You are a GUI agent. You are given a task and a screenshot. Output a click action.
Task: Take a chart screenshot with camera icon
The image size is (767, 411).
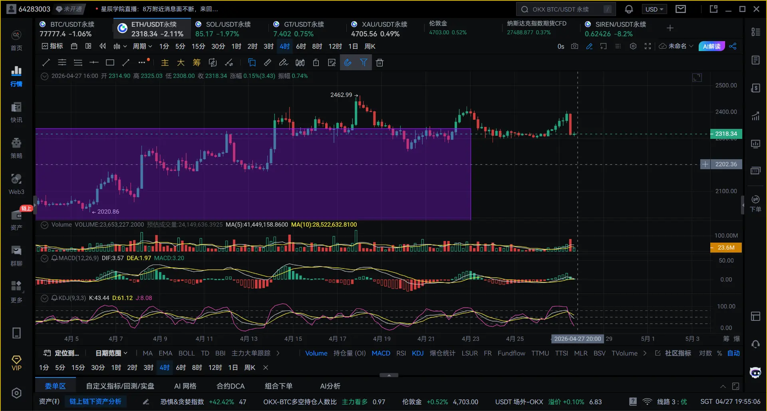[x=574, y=46]
